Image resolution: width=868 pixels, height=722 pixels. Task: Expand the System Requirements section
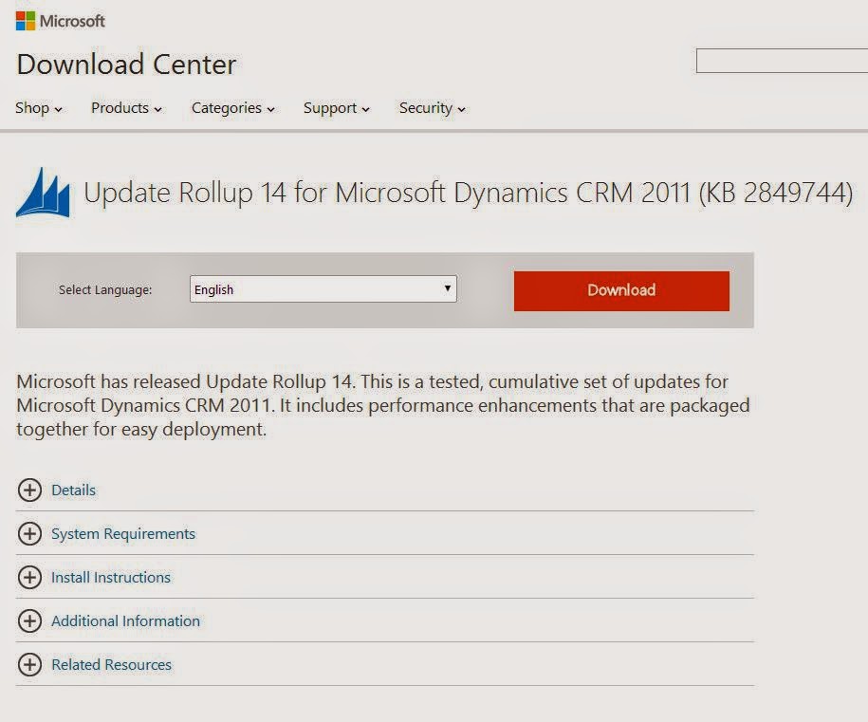(x=123, y=534)
